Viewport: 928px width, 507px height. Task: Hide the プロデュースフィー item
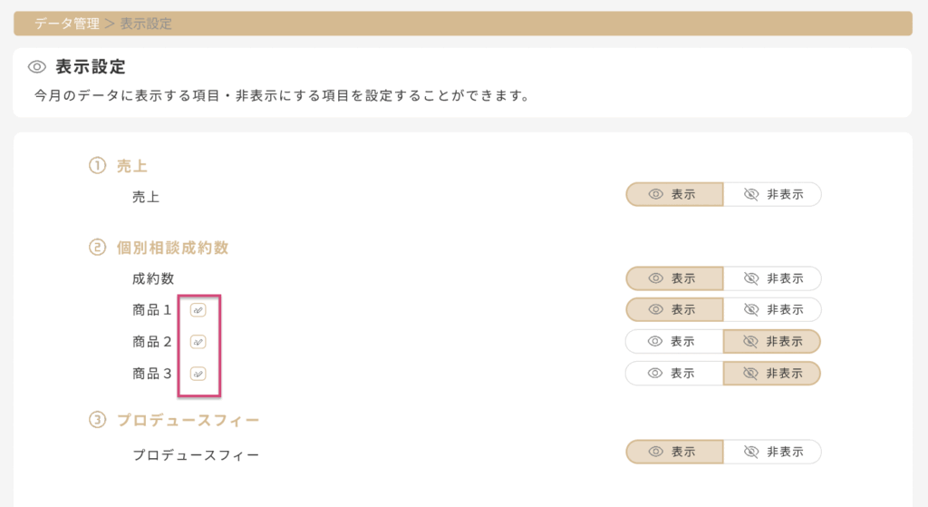pos(772,452)
